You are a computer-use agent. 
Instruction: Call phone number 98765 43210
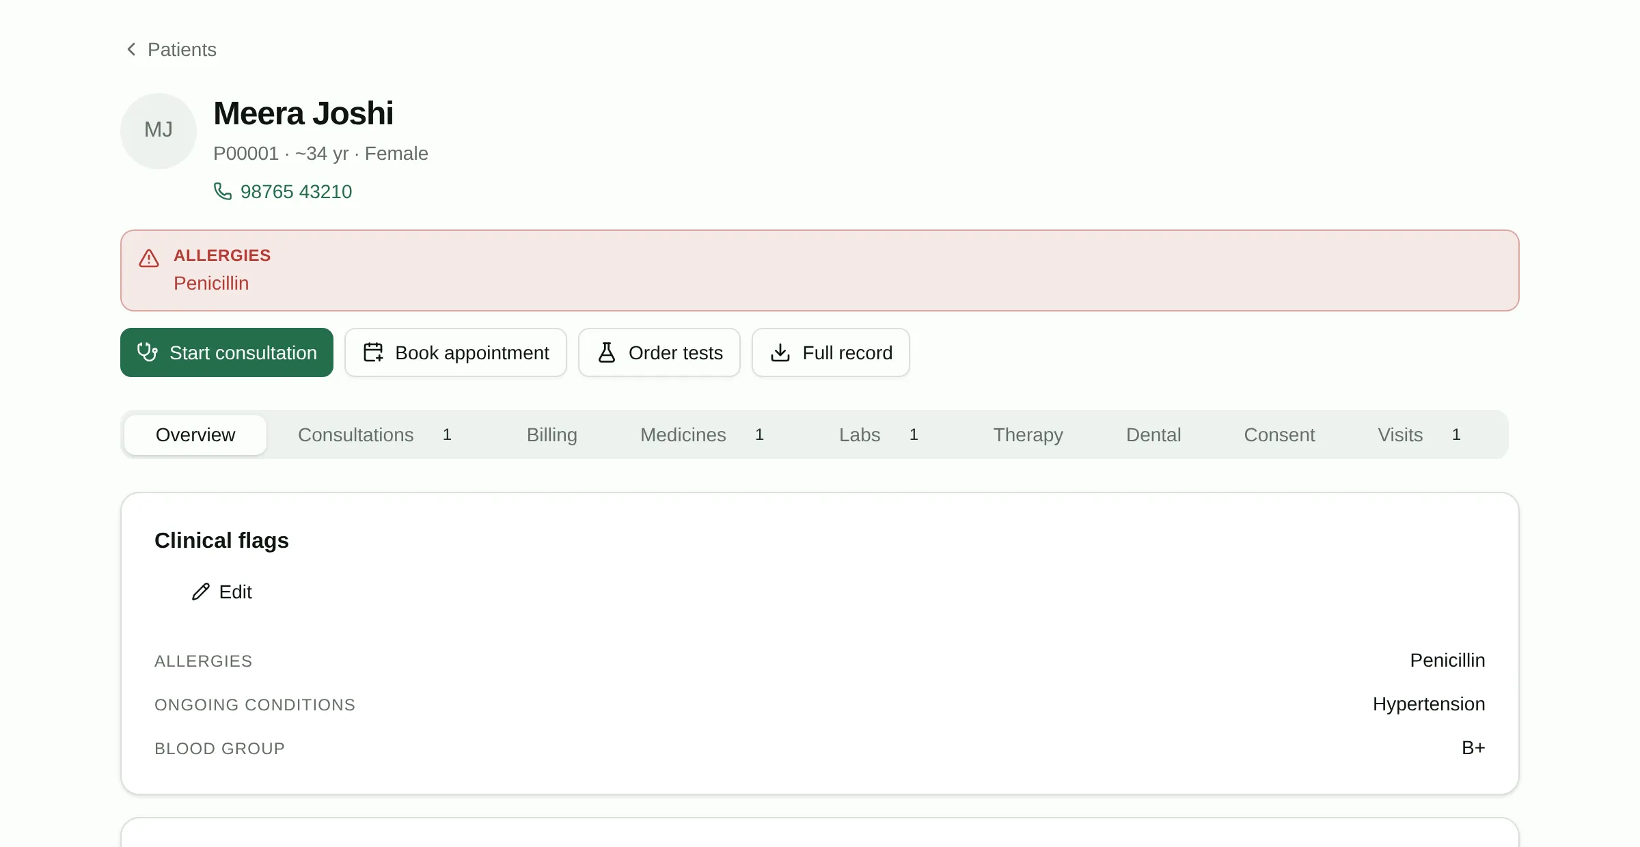pyautogui.click(x=283, y=191)
